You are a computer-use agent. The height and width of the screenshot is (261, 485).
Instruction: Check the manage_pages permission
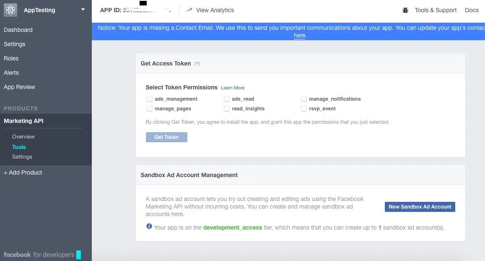click(150, 108)
